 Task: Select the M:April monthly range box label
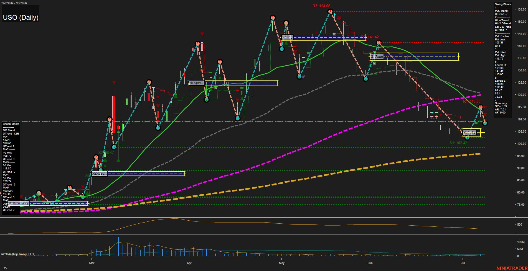point(197,83)
